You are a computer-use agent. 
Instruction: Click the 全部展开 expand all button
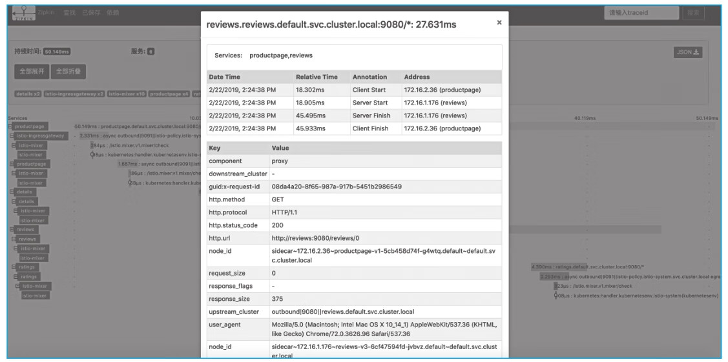[x=32, y=71]
